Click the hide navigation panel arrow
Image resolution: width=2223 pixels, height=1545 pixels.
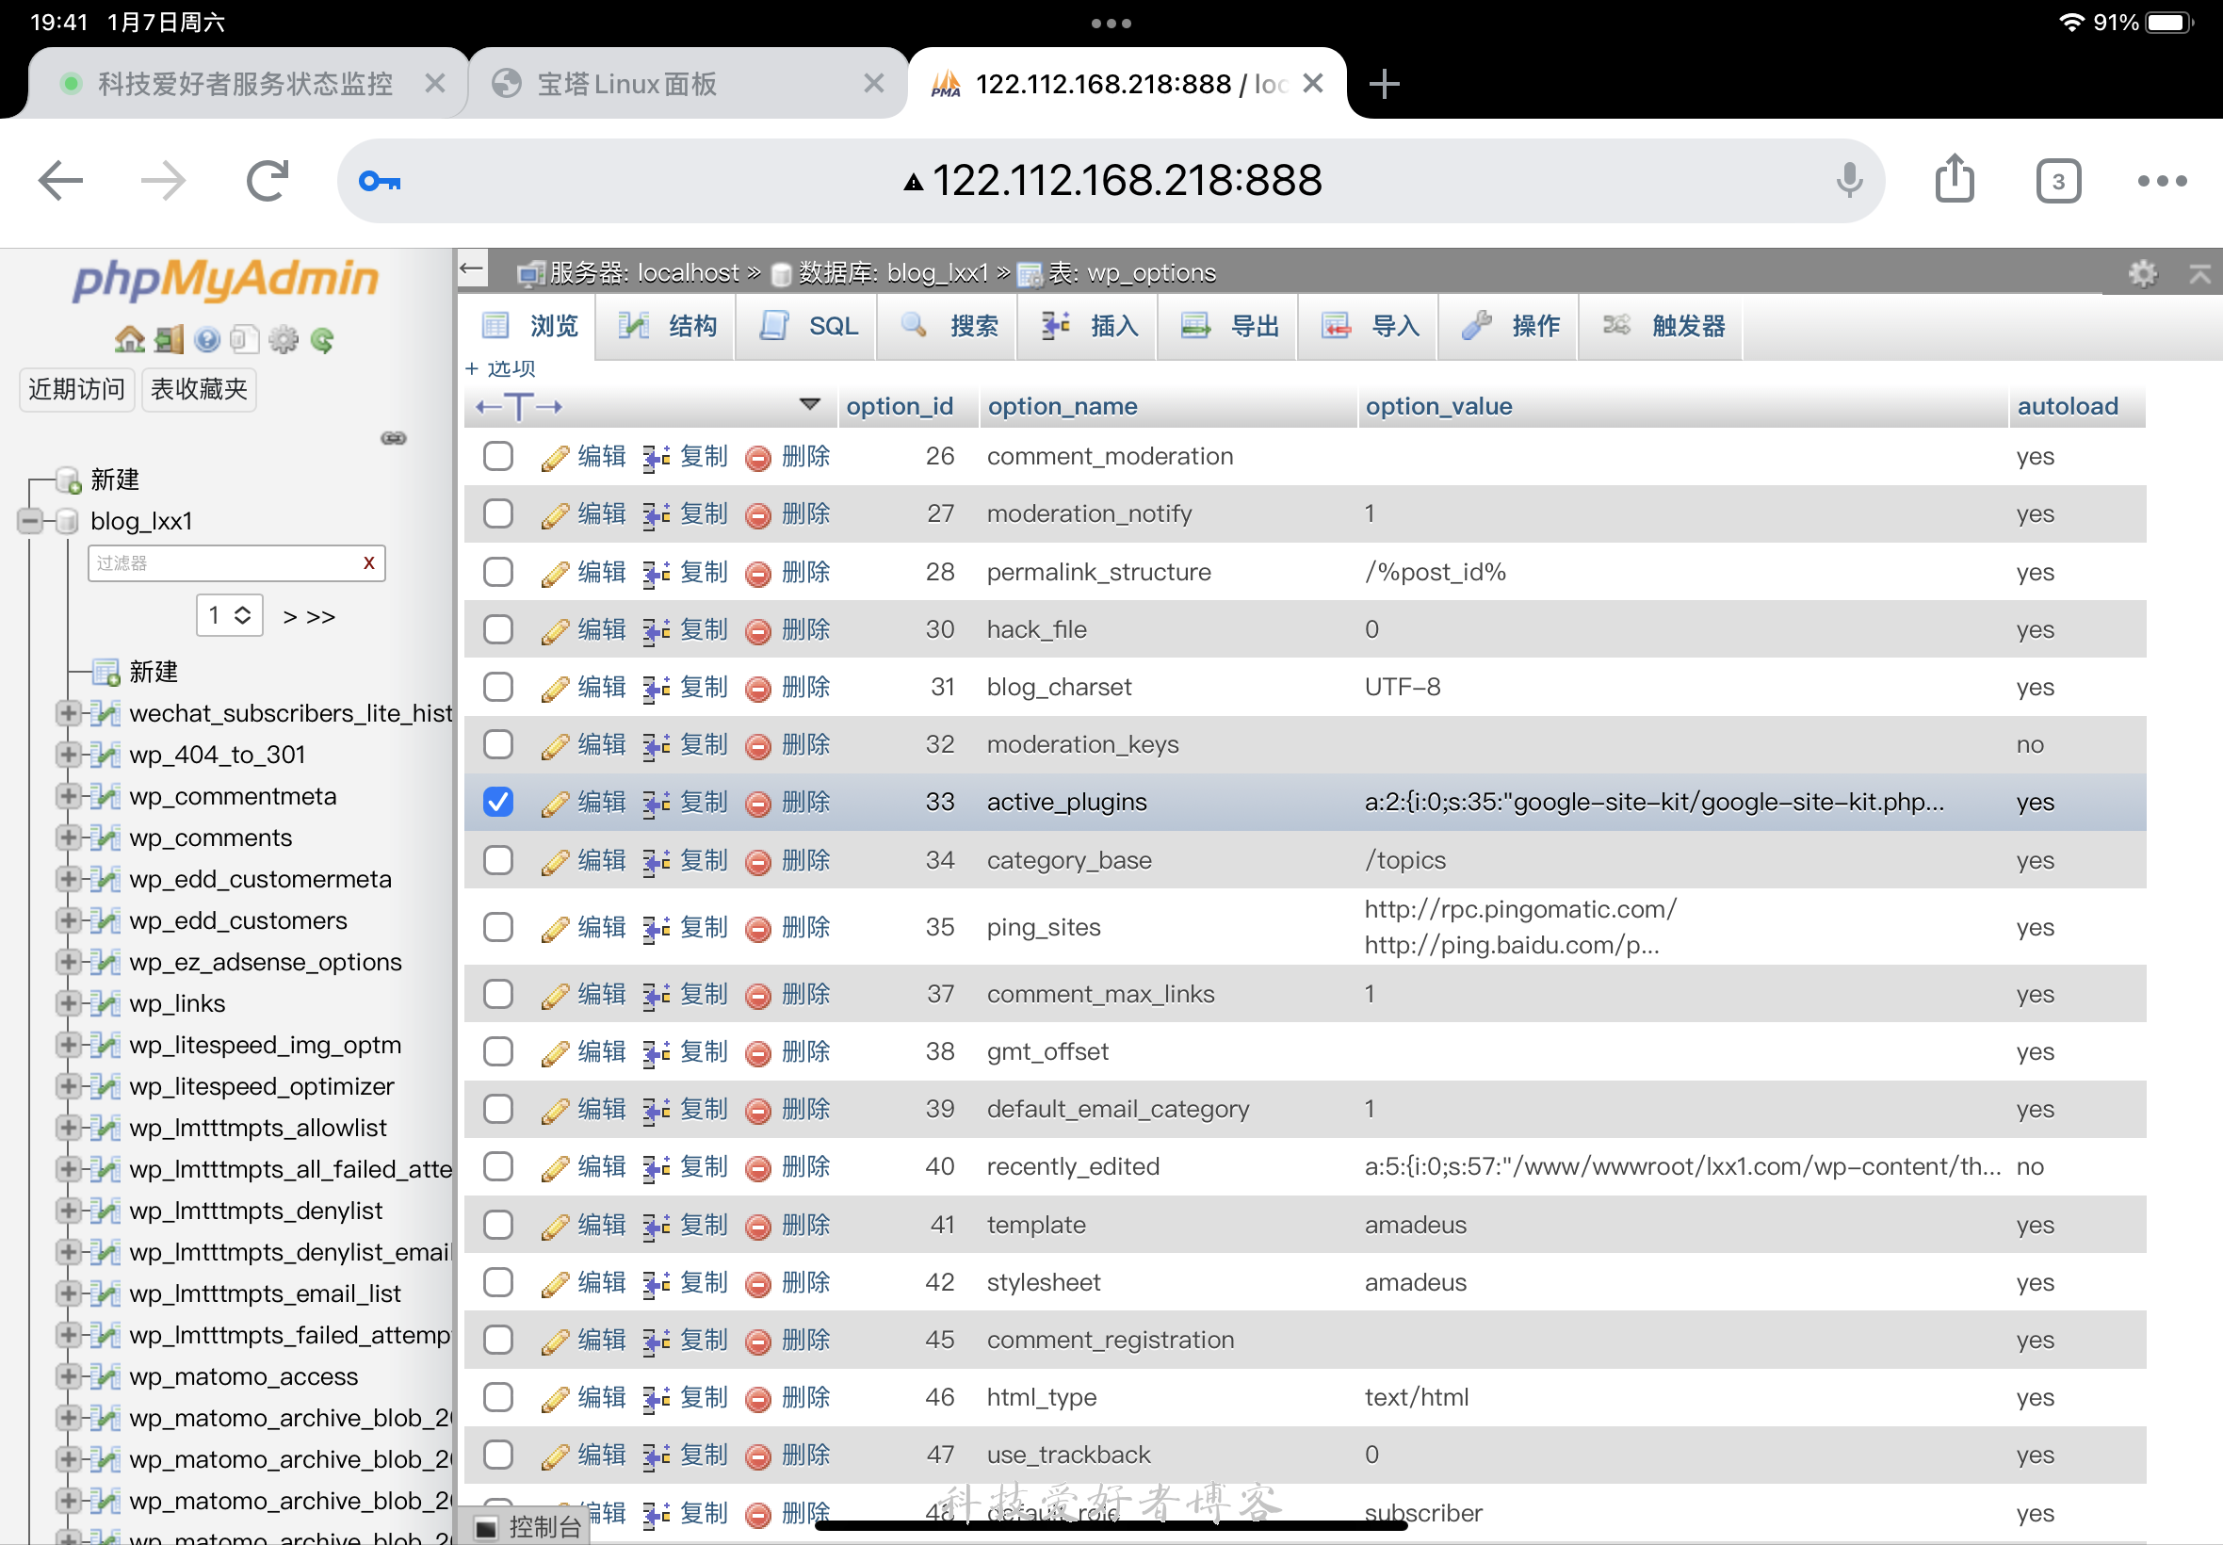tap(472, 268)
